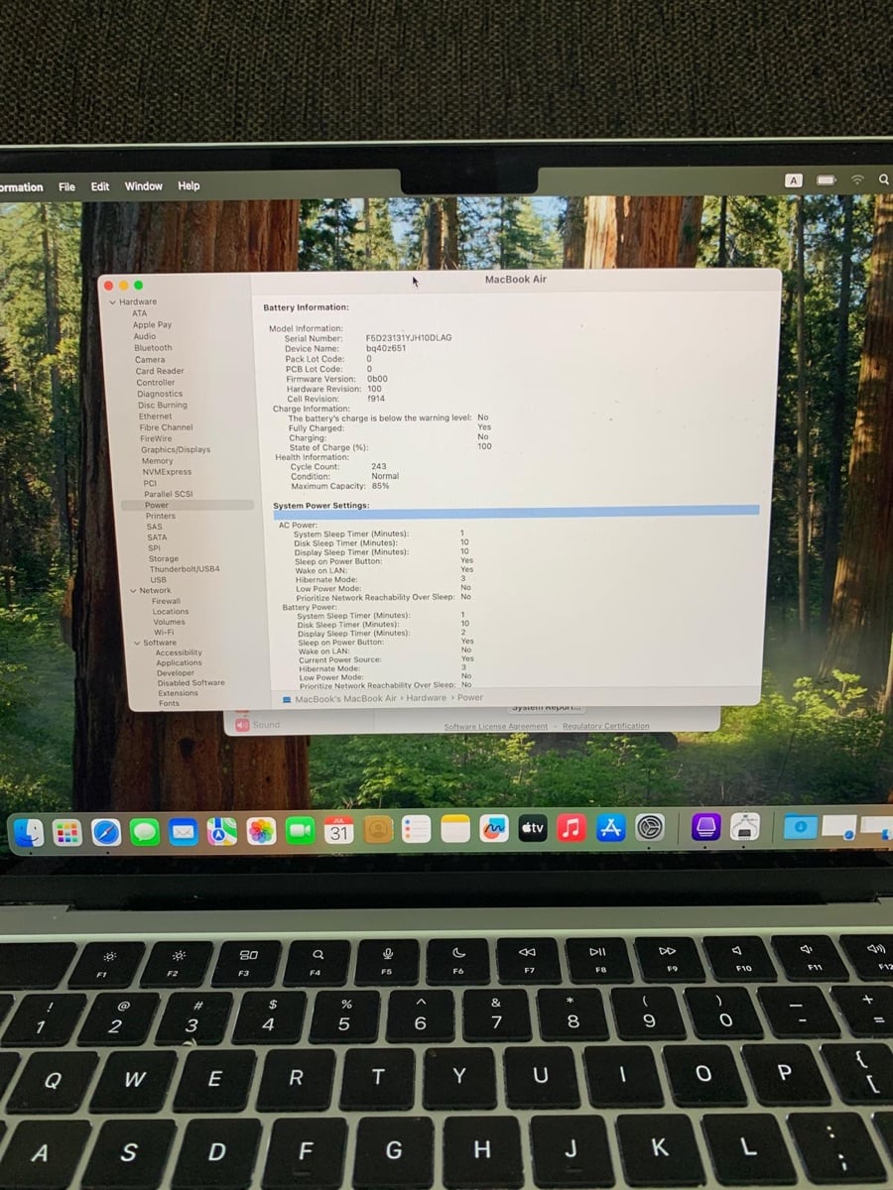The image size is (893, 1190).
Task: Select Printers in the sidebar
Action: click(x=160, y=516)
